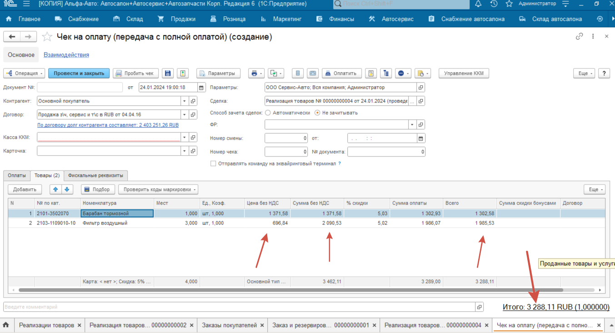Switch to Фискальные реквизиты tab
Screen dimensions: 615x333
click(96, 175)
